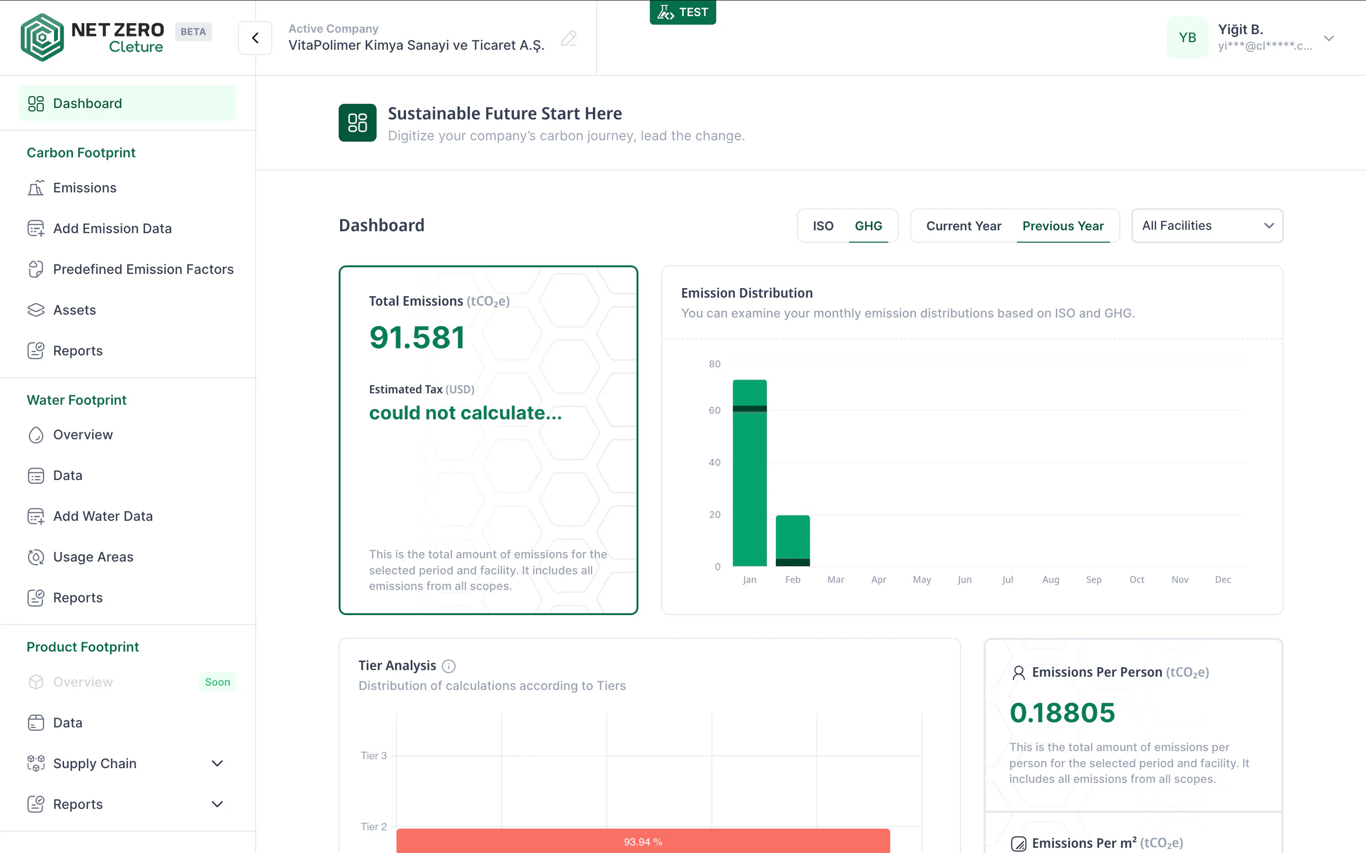Screen dimensions: 1366x853
Task: Click the Dashboard grid icon in sidebar
Action: click(x=36, y=103)
